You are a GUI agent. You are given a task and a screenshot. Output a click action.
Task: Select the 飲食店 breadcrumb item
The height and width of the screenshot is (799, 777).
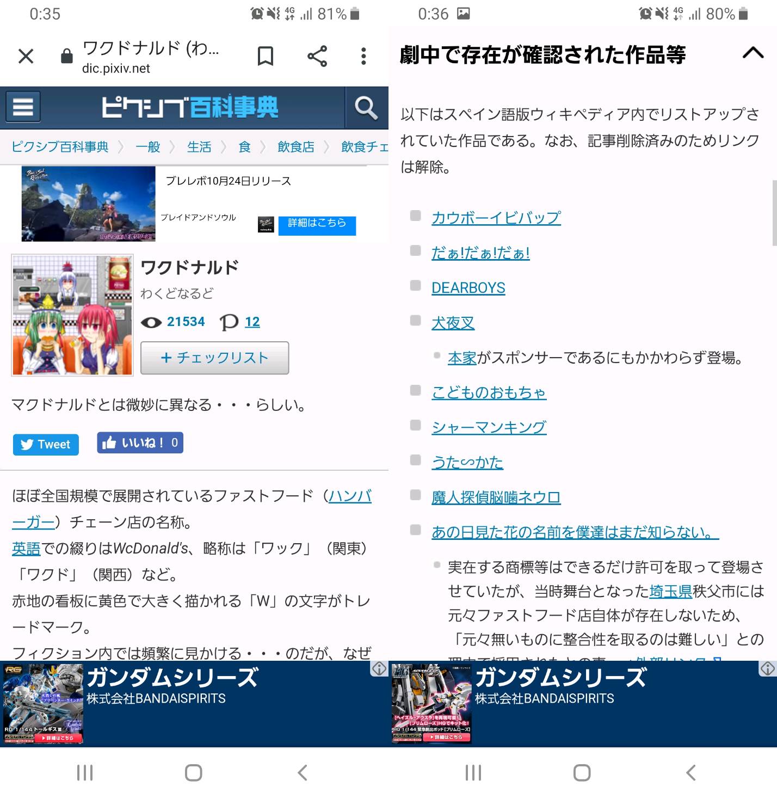(295, 147)
